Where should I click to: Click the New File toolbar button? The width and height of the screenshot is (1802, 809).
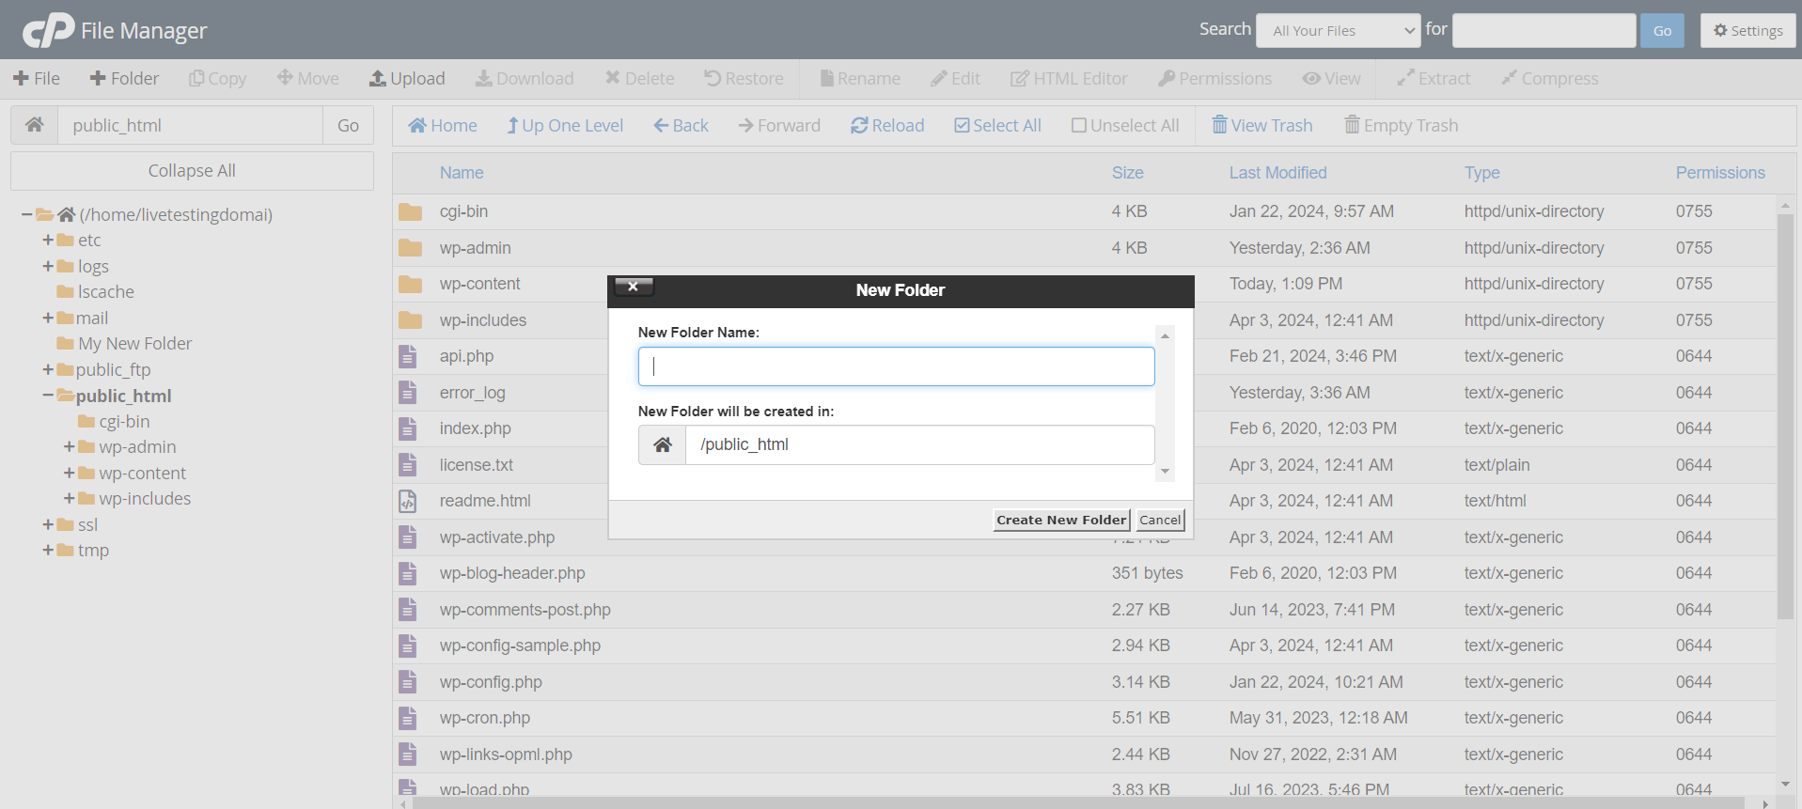click(37, 78)
